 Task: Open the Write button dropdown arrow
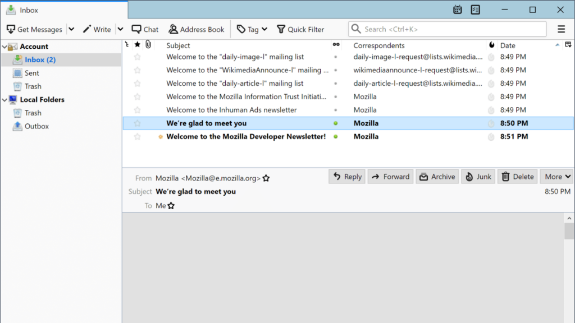120,29
